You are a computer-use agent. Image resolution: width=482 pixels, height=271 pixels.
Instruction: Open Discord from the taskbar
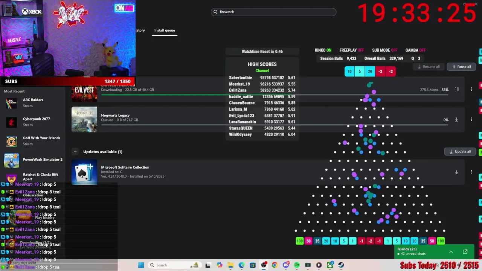pos(286,265)
